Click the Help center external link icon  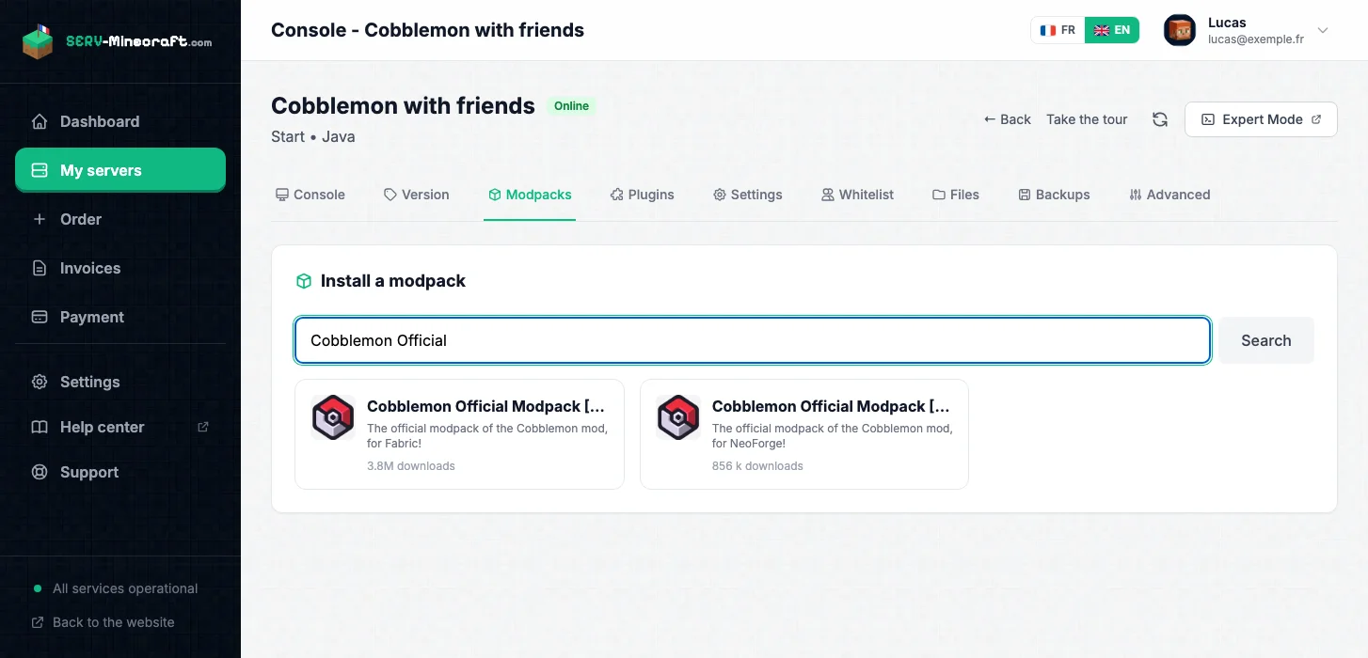[x=202, y=427]
